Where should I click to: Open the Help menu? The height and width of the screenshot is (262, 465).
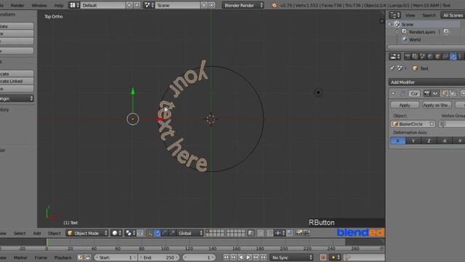pos(59,5)
